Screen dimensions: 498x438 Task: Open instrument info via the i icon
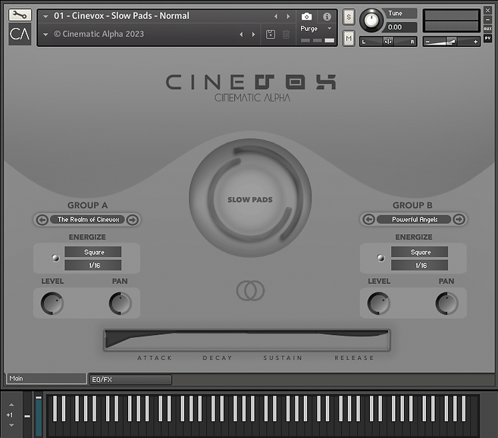pyautogui.click(x=327, y=16)
